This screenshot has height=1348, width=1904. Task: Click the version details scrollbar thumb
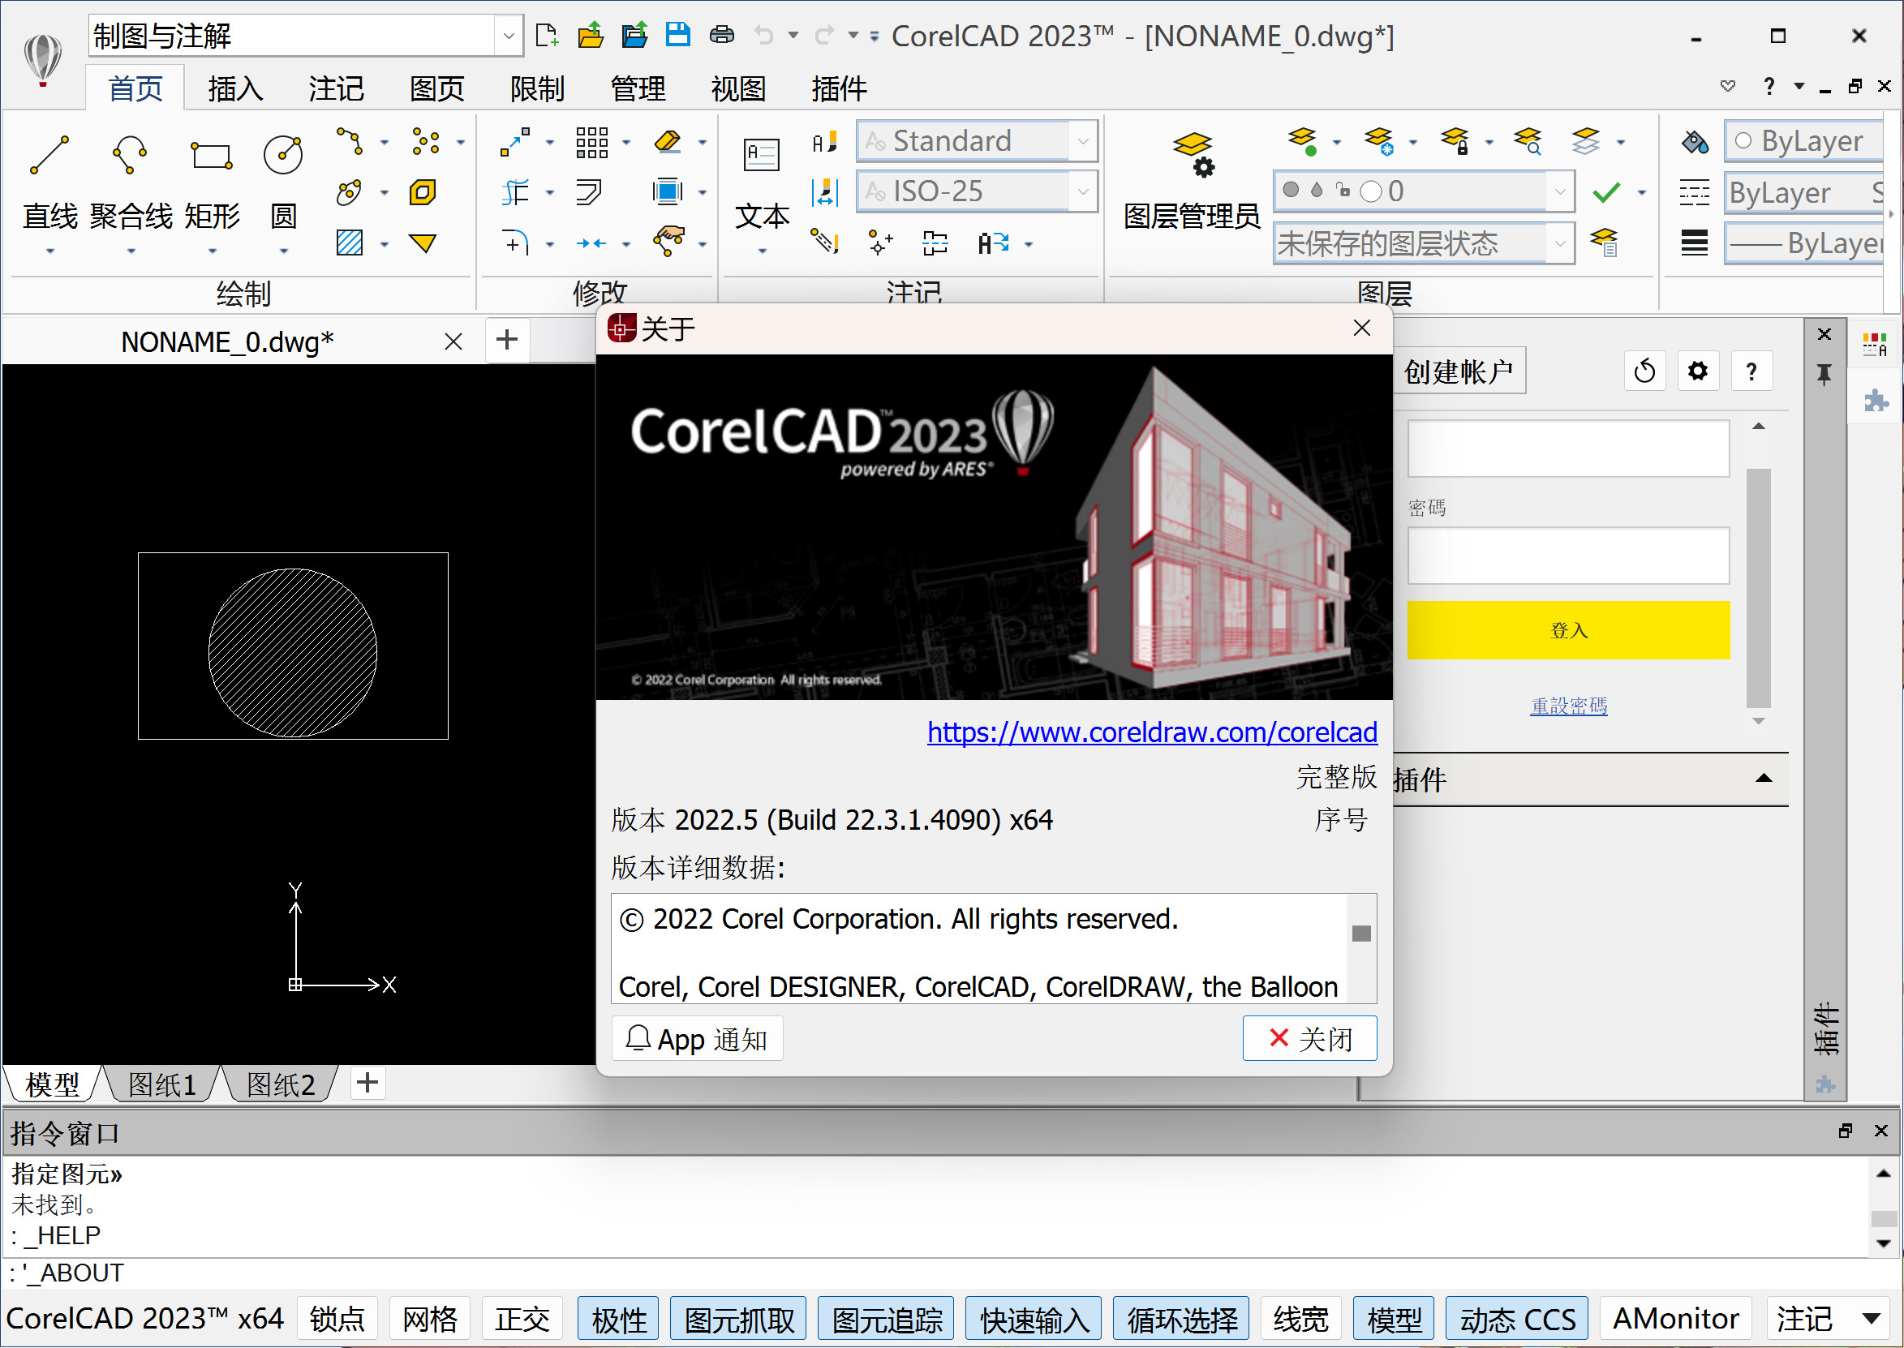(1361, 934)
